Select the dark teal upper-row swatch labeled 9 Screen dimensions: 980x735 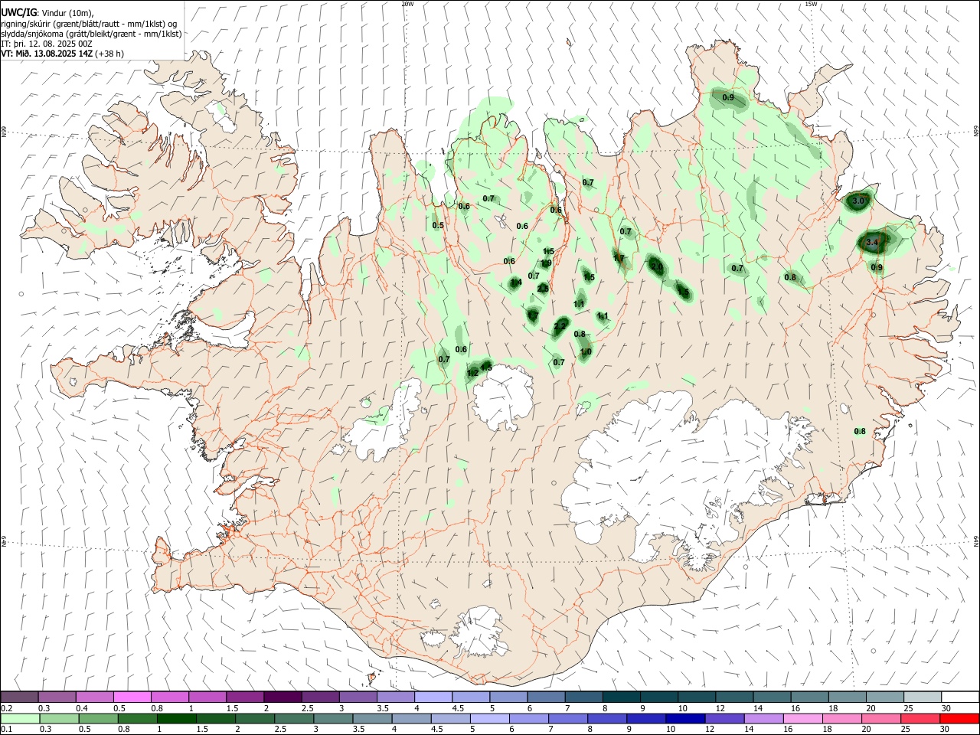click(658, 697)
